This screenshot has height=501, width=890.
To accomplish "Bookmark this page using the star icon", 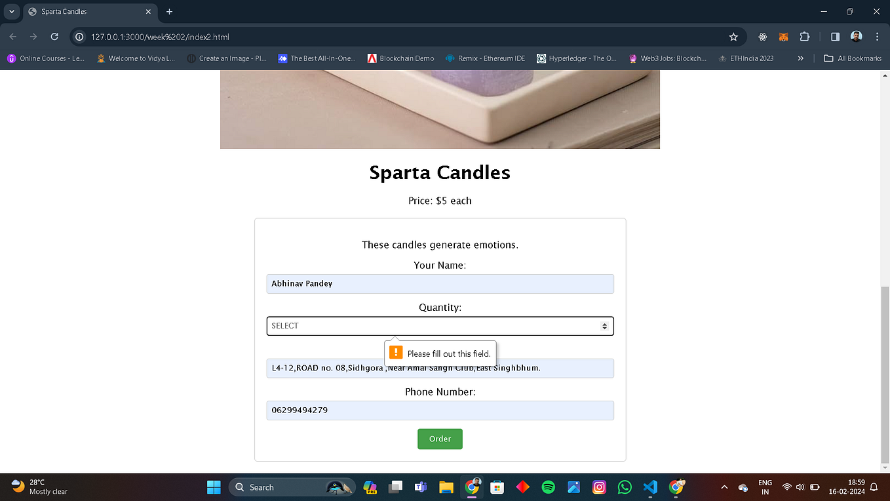I will (x=733, y=37).
